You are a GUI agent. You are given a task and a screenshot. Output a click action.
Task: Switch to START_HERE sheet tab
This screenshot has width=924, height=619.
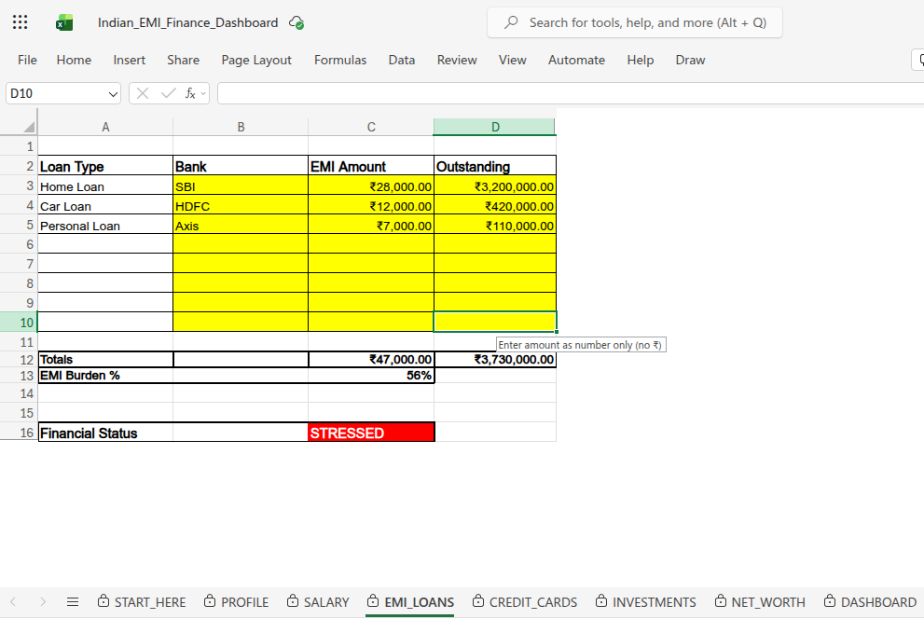click(x=142, y=602)
